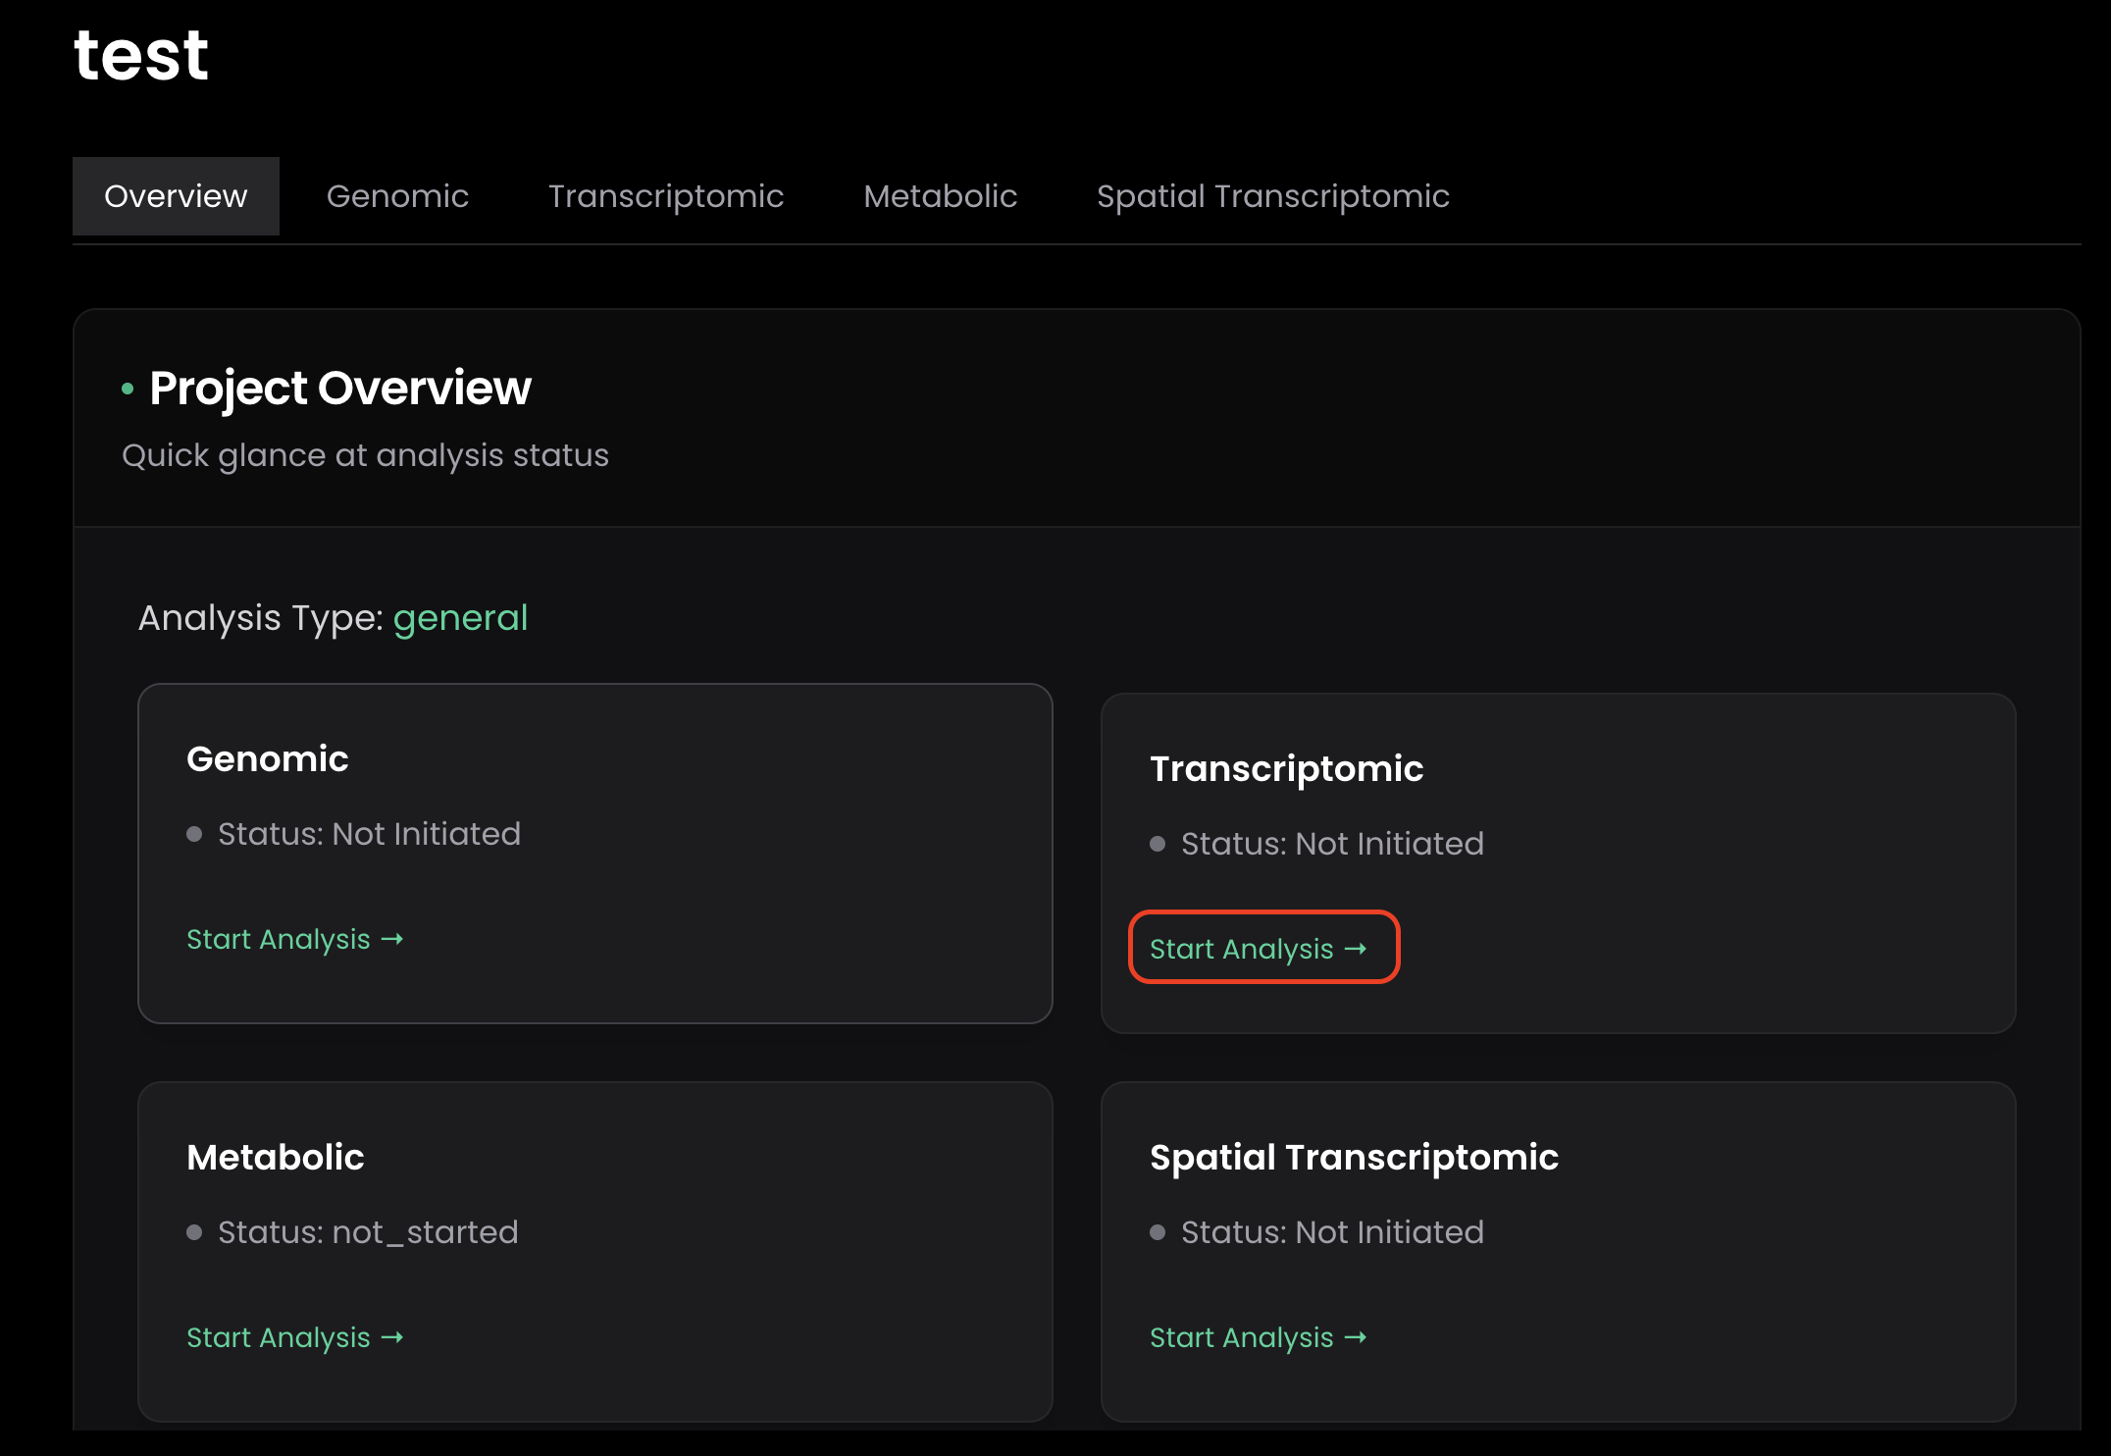2111x1456 pixels.
Task: Click Start Analysis in Genomic card
Action: click(x=295, y=939)
